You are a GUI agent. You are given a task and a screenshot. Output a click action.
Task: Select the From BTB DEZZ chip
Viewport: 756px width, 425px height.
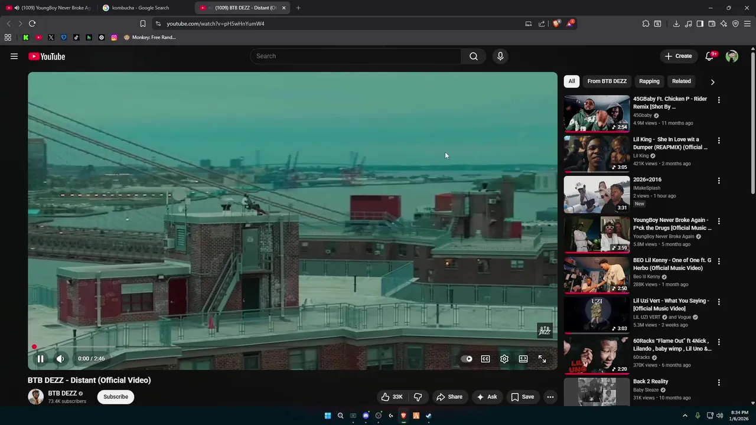607,81
